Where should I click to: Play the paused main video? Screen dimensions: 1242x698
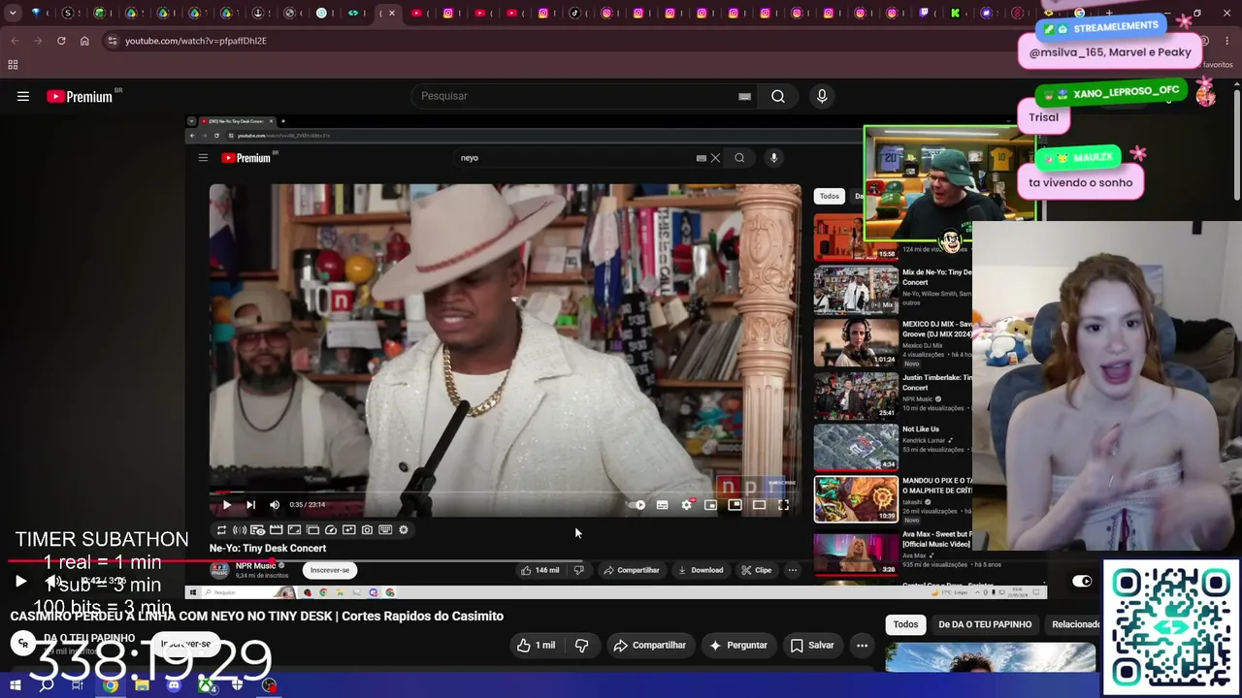click(20, 582)
